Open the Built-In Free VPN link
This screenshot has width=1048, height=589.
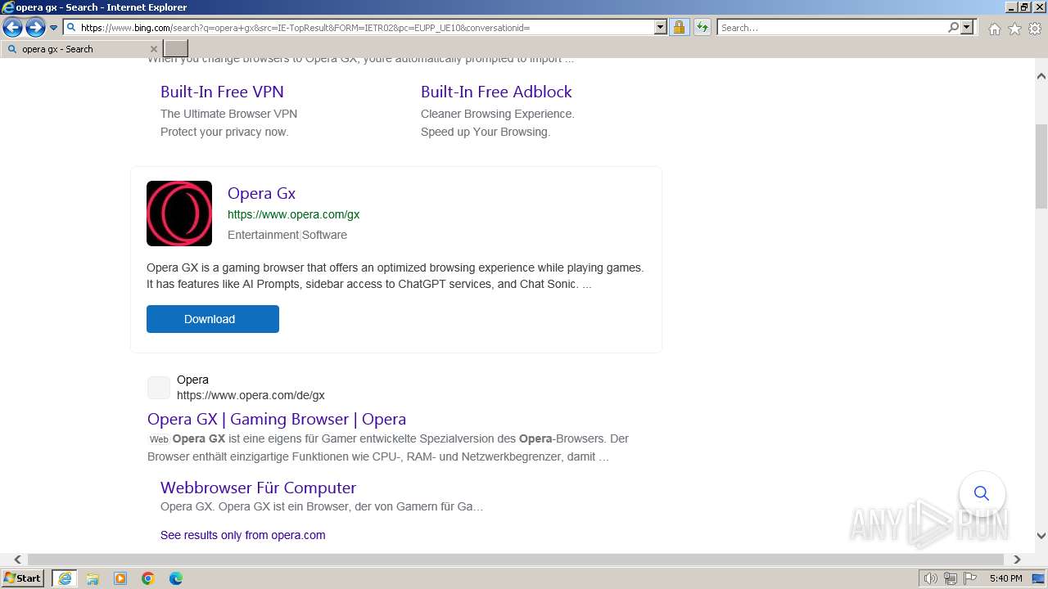pyautogui.click(x=222, y=92)
